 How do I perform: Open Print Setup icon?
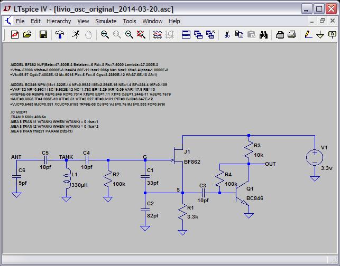[x=280, y=34]
